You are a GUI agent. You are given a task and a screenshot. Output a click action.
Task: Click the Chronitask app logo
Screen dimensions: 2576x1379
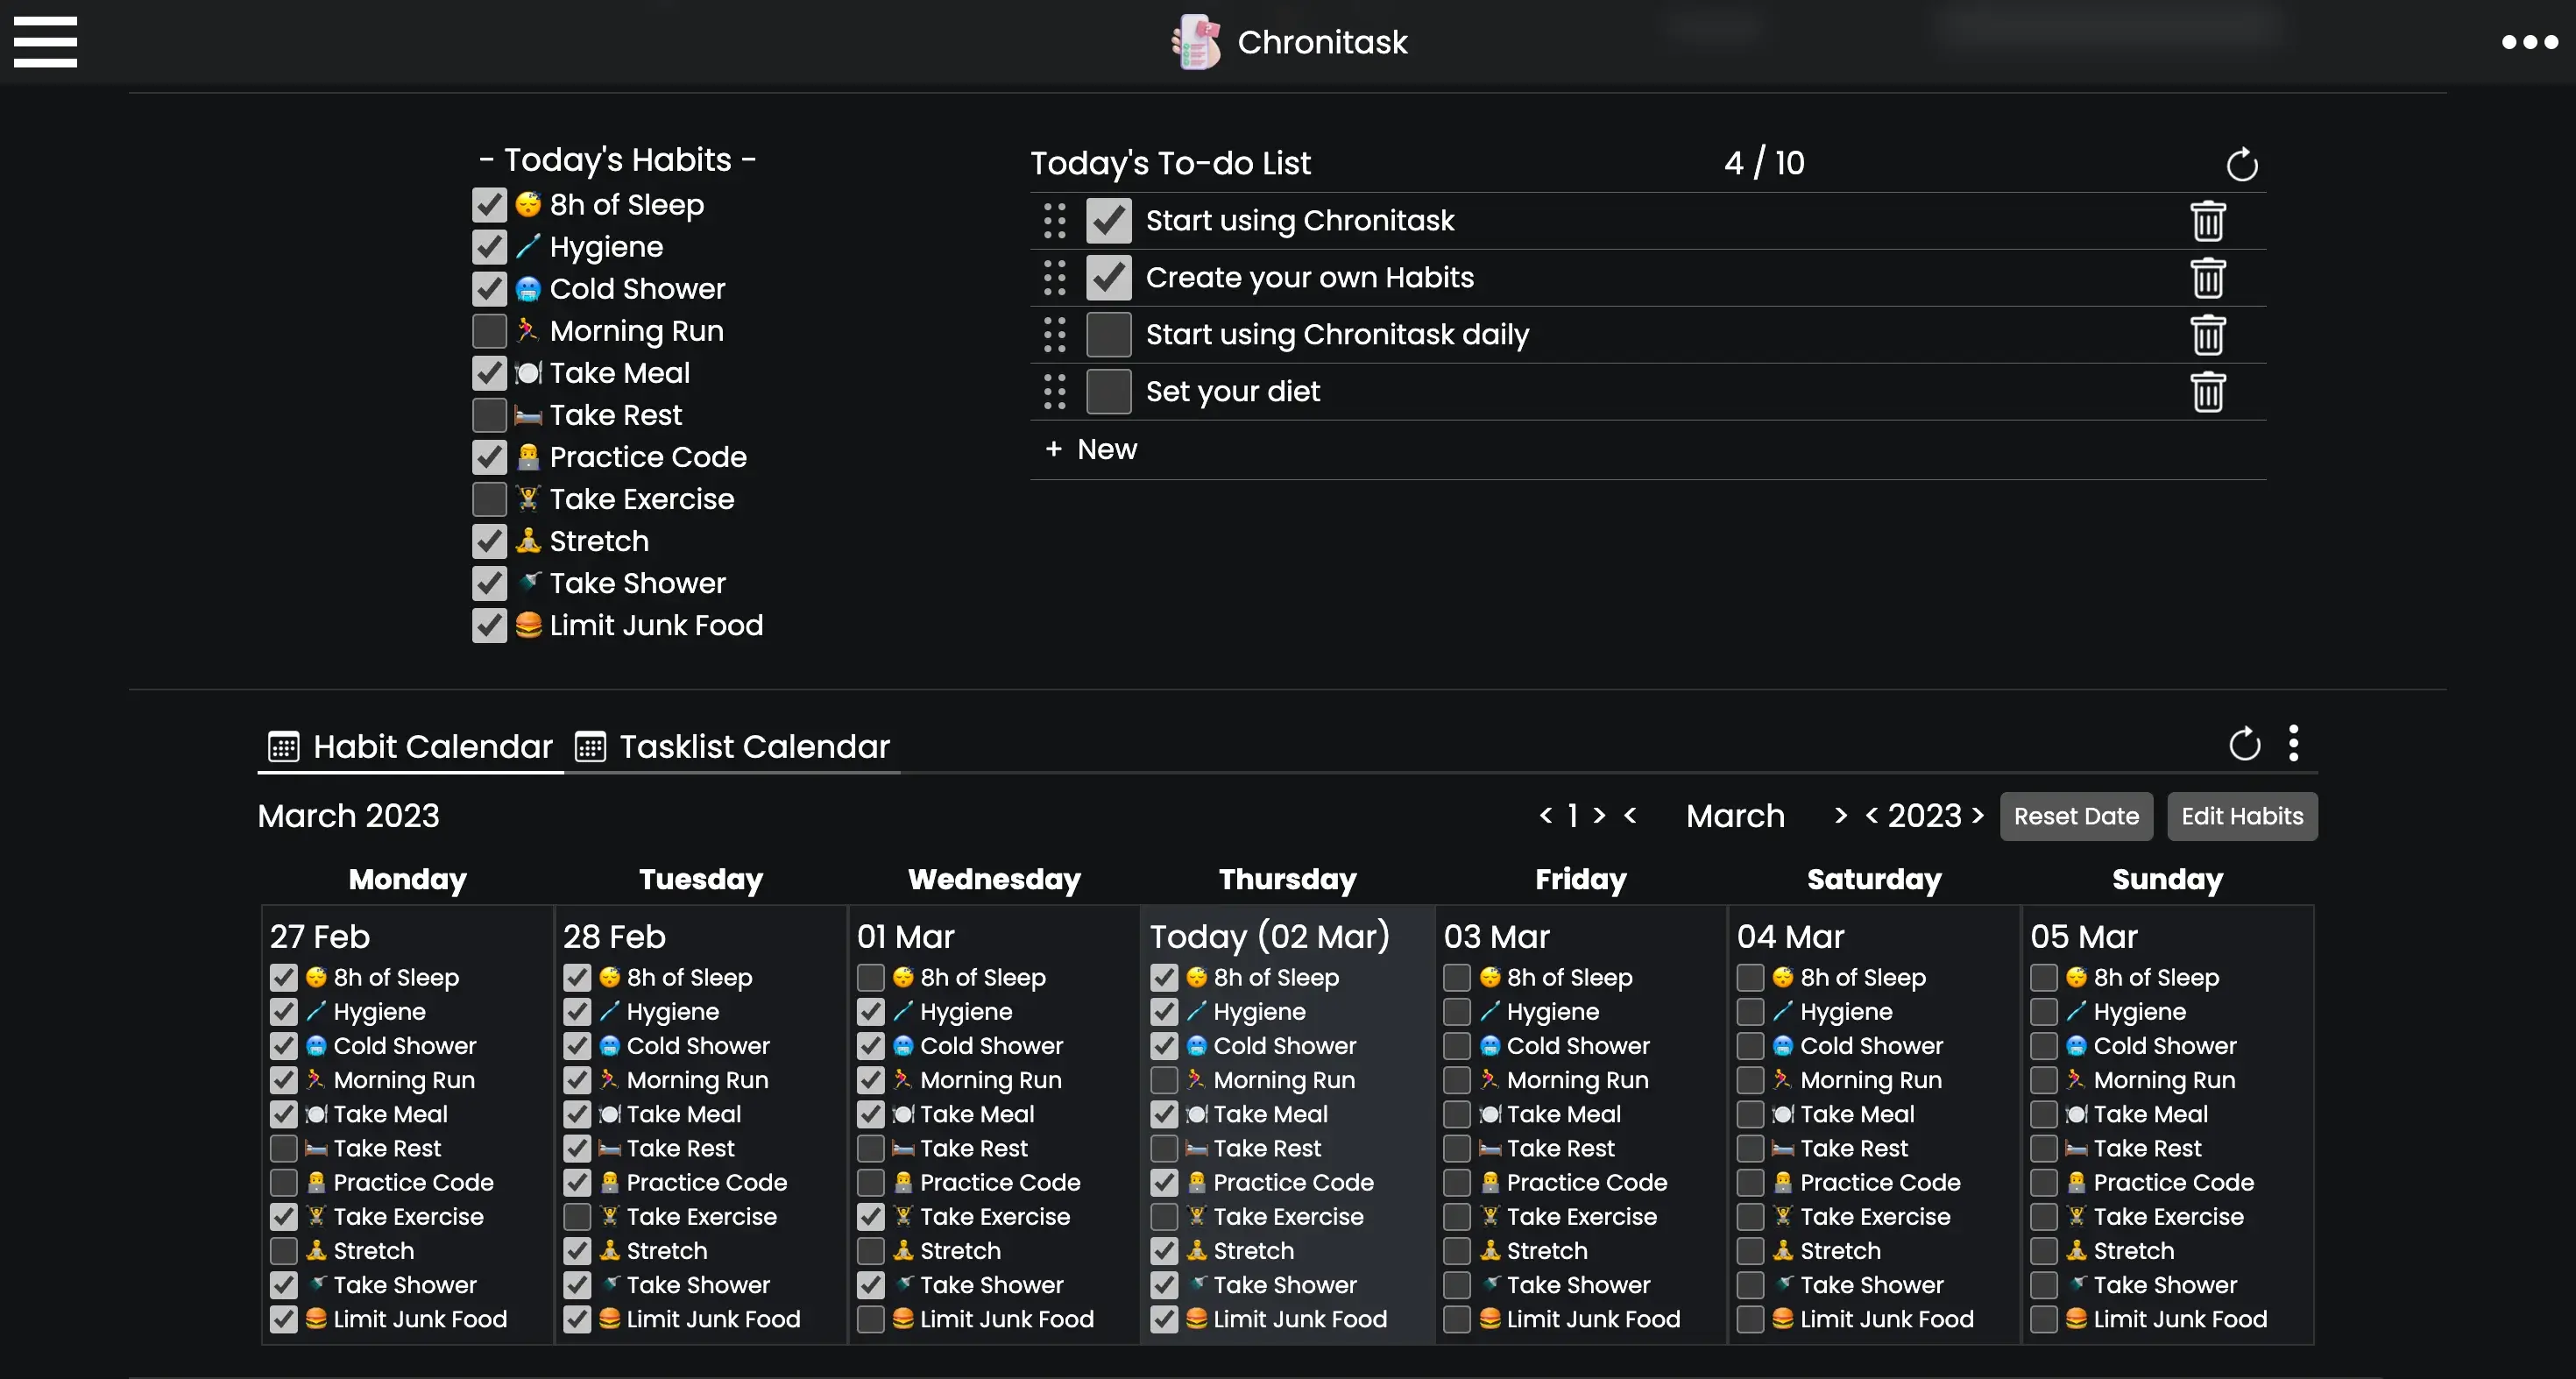click(x=1196, y=42)
